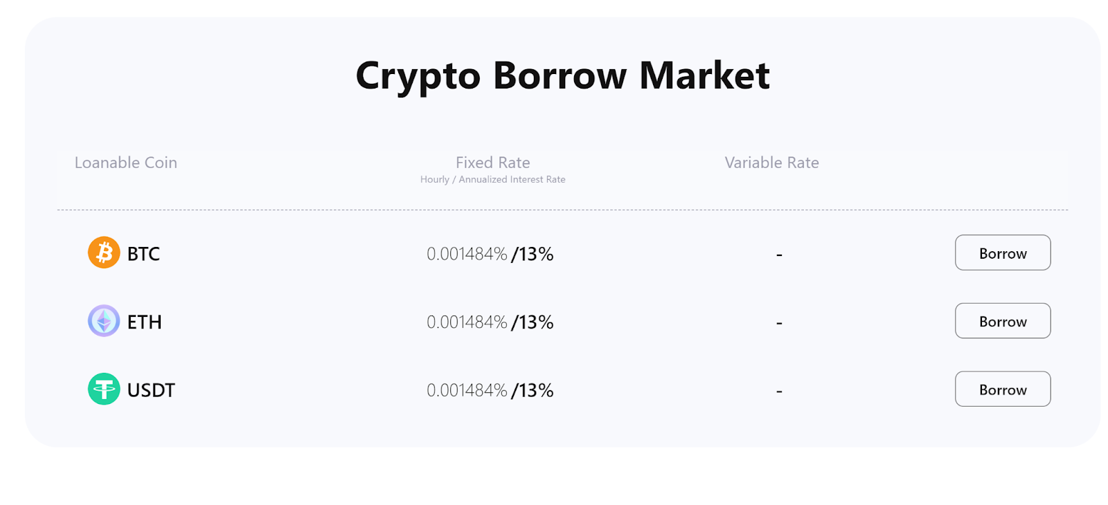Click the Crypto Borrow Market heading

562,75
